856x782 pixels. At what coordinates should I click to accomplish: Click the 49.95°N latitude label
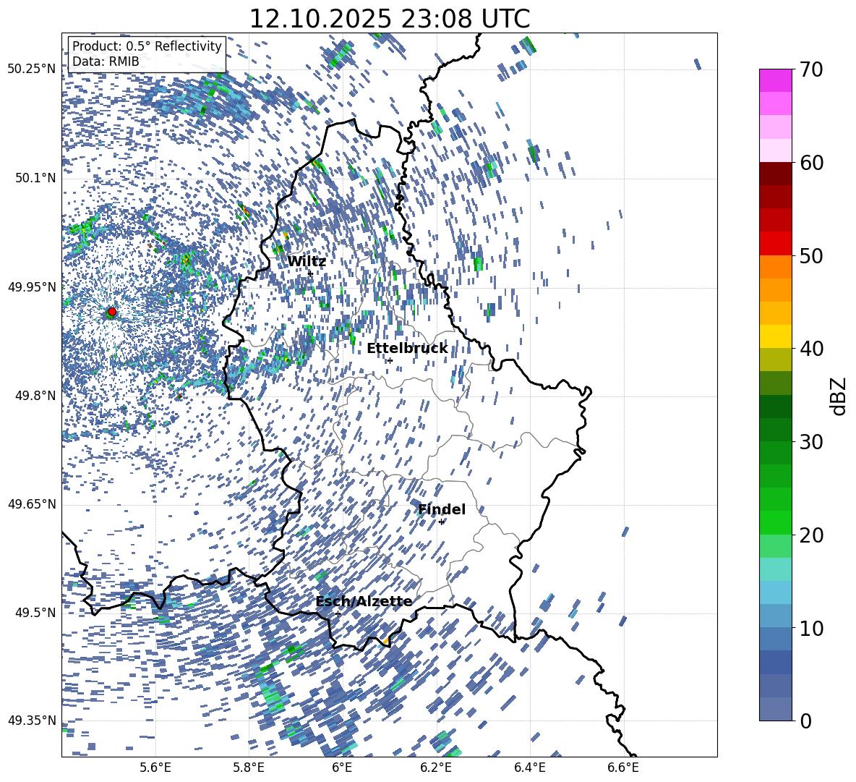(x=32, y=287)
